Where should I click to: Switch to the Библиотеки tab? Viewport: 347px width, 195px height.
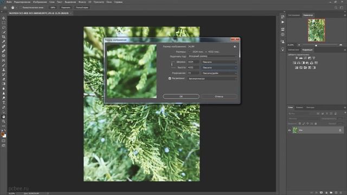(293, 50)
